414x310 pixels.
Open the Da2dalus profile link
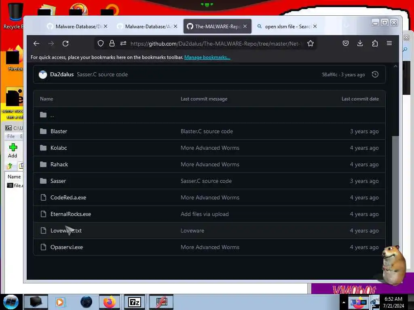pyautogui.click(x=62, y=74)
